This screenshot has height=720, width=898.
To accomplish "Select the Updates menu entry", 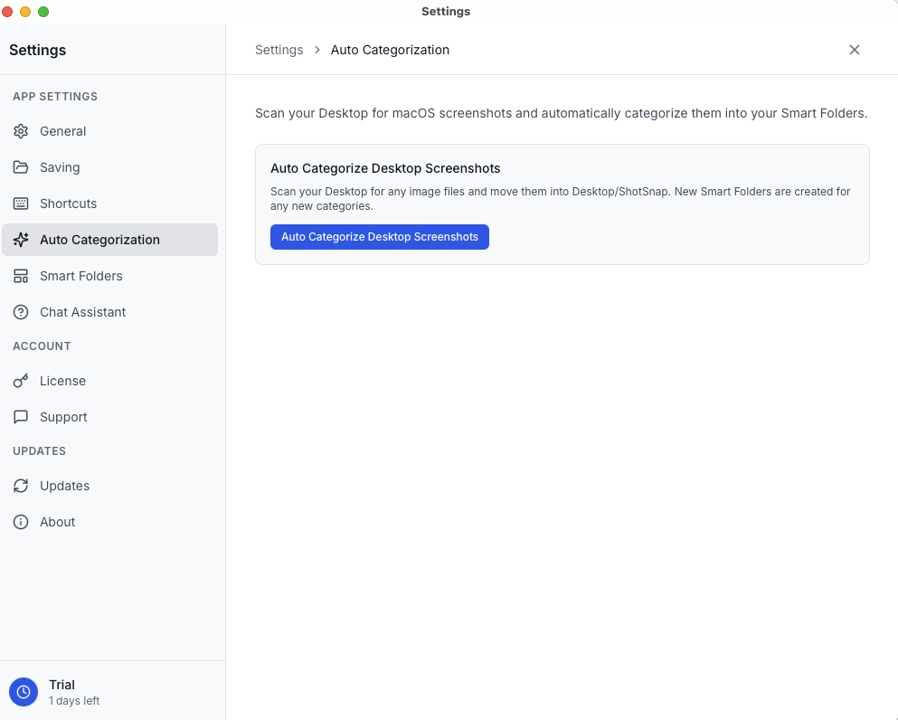I will point(64,486).
